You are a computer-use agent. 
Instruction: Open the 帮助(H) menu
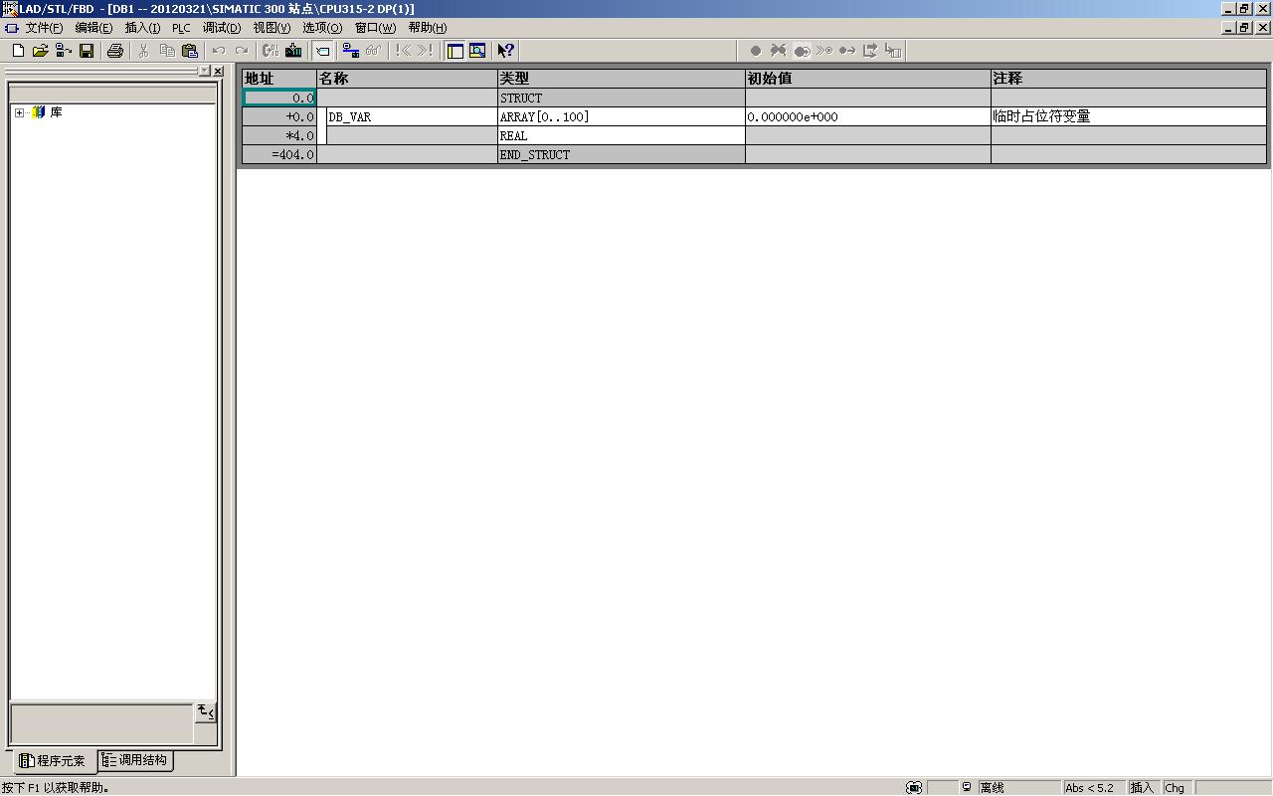[428, 28]
